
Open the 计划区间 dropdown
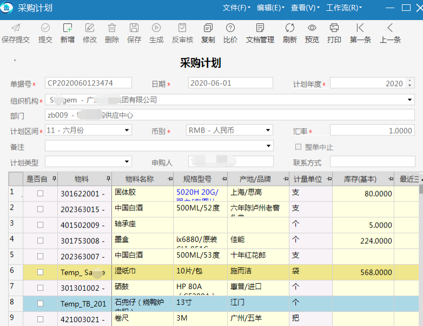pyautogui.click(x=127, y=130)
